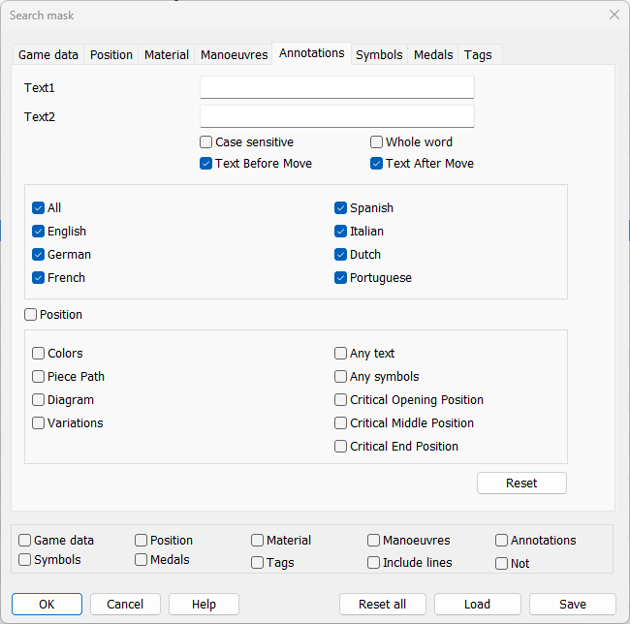Screen dimensions: 630x624
Task: Load a saved search mask
Action: 477,605
